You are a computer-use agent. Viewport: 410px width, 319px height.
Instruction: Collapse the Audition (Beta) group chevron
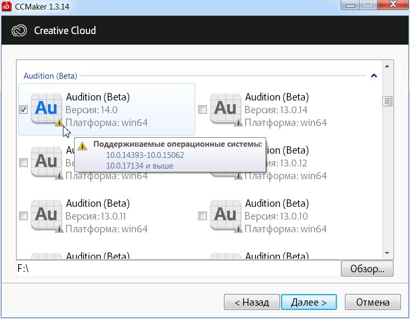pyautogui.click(x=374, y=75)
